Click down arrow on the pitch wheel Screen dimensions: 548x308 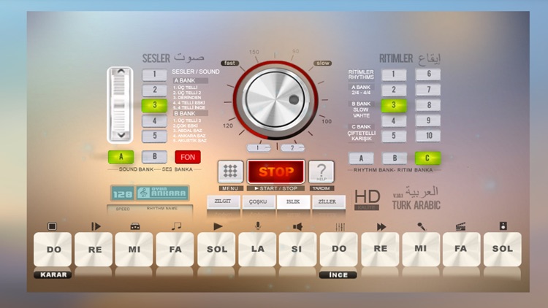tap(121, 135)
